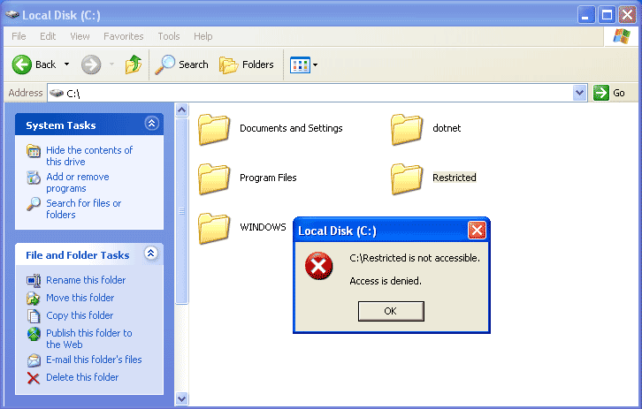Viewport: 642px width, 409px height.
Task: Click the "Access is denied." message text
Action: [x=386, y=281]
